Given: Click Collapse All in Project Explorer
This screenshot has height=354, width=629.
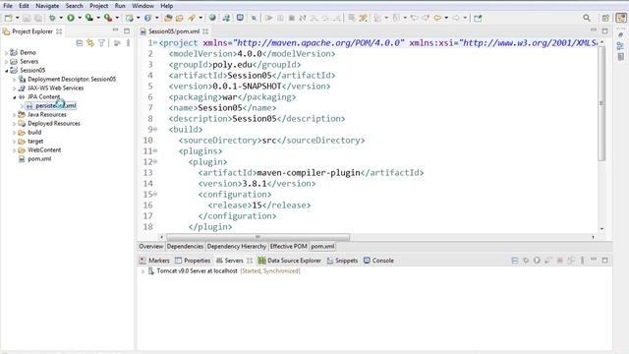Looking at the screenshot, I should pos(79,43).
